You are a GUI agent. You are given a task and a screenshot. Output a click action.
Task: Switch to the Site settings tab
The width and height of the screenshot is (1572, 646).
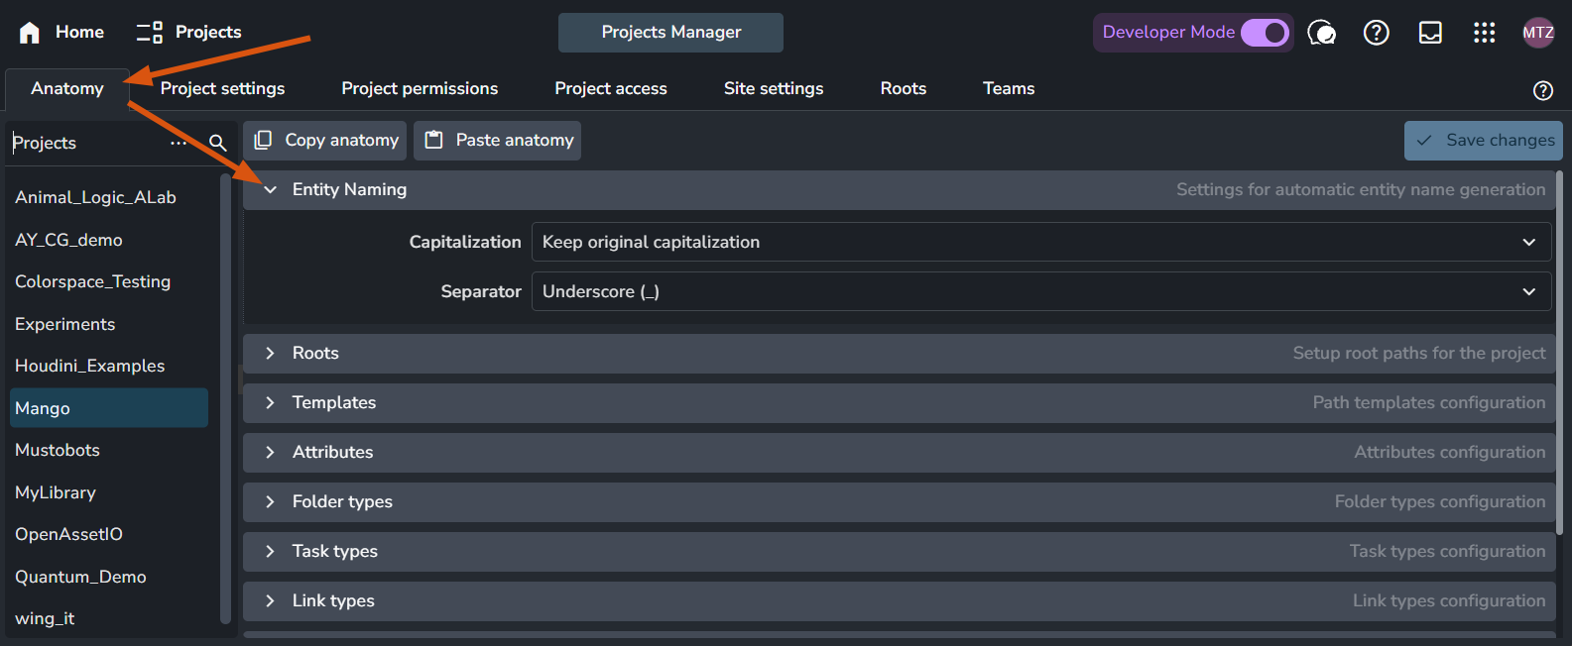[773, 88]
